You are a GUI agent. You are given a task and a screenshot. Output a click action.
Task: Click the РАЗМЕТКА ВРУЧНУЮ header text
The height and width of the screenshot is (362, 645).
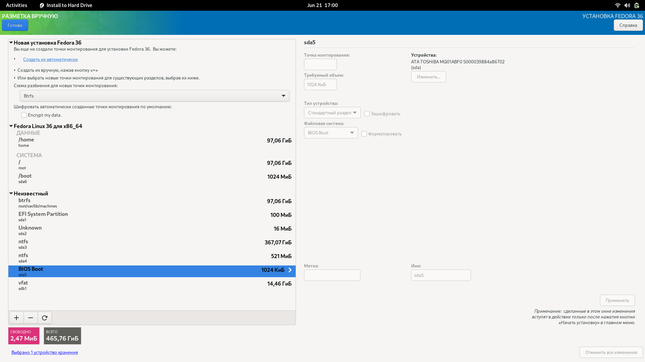tap(30, 16)
